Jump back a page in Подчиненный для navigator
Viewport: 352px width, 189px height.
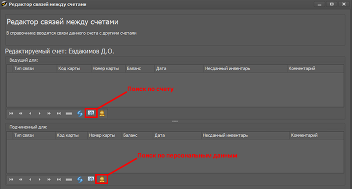[21, 179]
